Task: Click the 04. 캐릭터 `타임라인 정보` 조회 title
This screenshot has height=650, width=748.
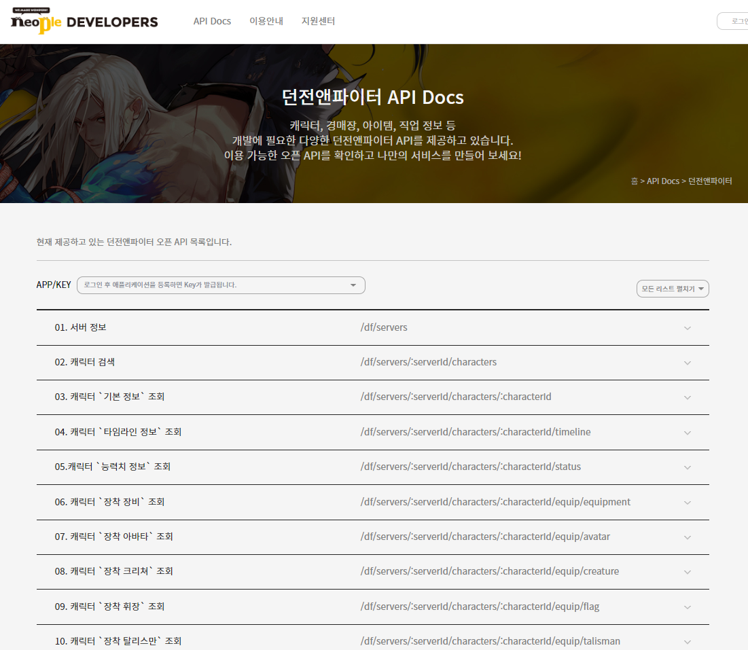Action: click(118, 432)
